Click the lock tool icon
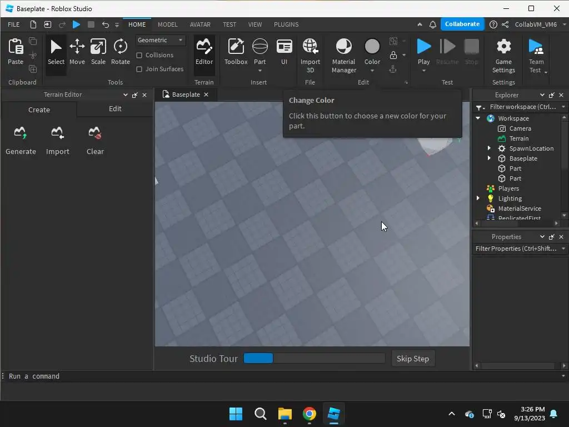 click(x=393, y=55)
